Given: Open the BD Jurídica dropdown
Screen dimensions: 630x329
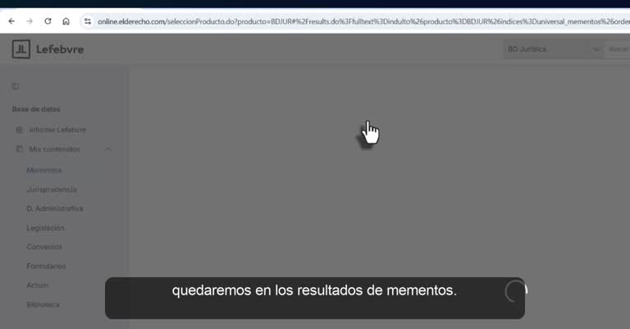Looking at the screenshot, I should [553, 49].
